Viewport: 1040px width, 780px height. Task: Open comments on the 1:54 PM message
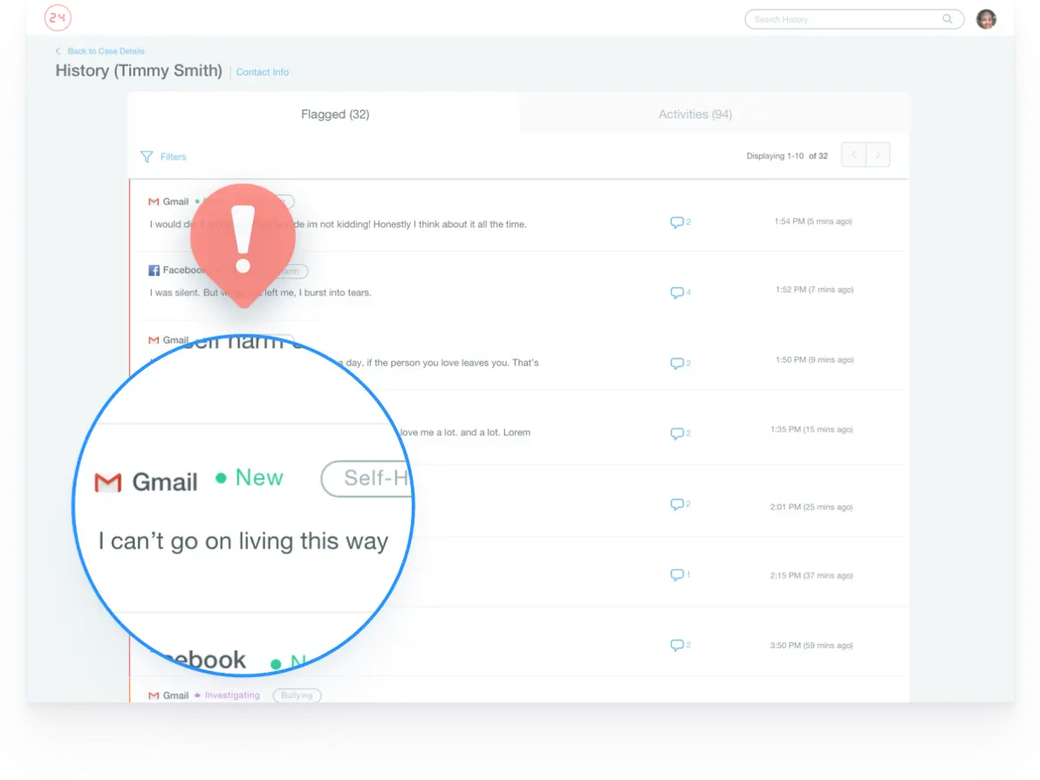click(x=676, y=222)
